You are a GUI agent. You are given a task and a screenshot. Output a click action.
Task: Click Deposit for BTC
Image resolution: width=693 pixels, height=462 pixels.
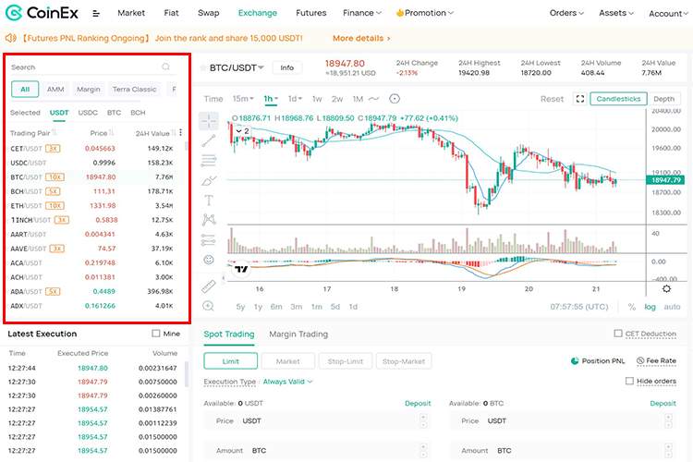pyautogui.click(x=663, y=403)
